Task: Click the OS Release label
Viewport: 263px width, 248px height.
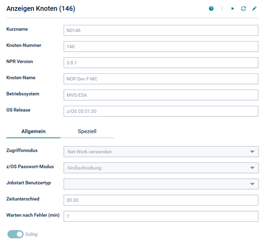Action: (x=18, y=110)
